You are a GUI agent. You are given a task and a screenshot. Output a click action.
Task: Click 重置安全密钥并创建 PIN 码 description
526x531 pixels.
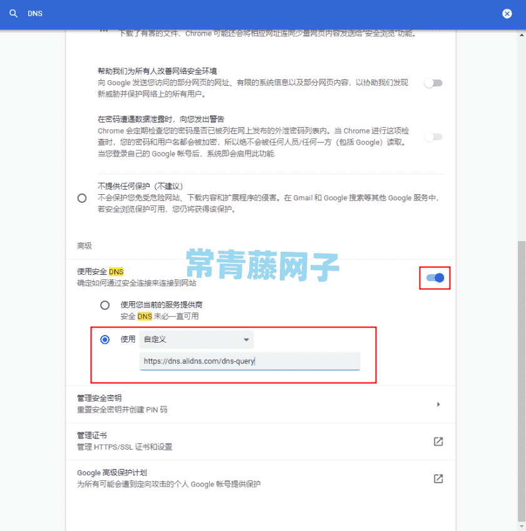pyautogui.click(x=122, y=410)
